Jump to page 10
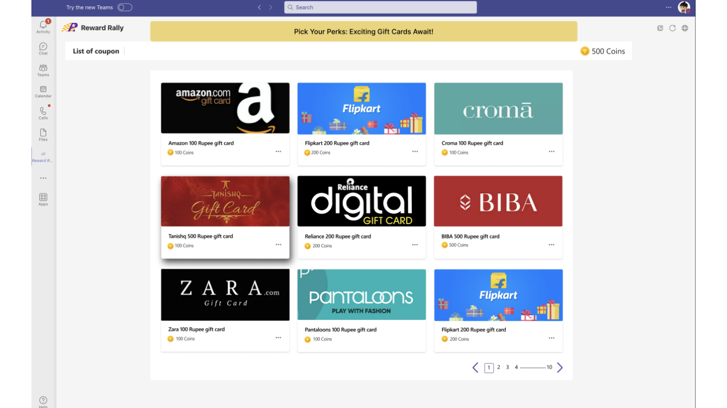This screenshot has height=408, width=727. [549, 367]
